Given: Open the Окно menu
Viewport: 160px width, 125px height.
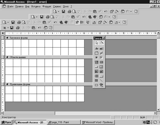Looking at the screenshot, I should (66, 7).
